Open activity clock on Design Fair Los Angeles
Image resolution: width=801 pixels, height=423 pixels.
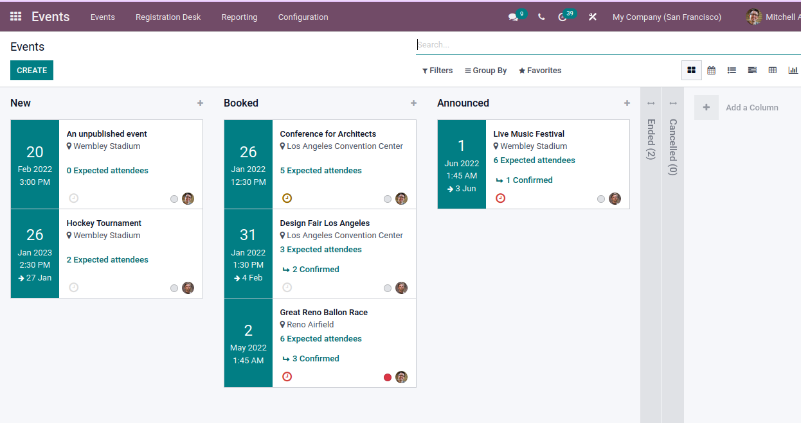pyautogui.click(x=287, y=288)
